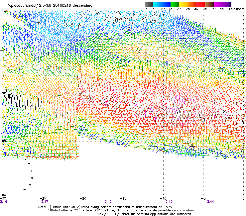
Task: Click the purple pass time '3:44'
Action: (x=210, y=202)
